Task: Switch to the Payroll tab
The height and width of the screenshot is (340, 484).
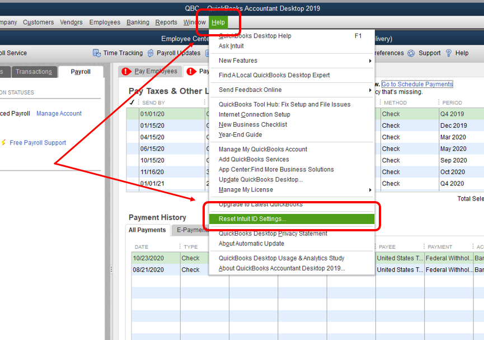Action: point(81,72)
